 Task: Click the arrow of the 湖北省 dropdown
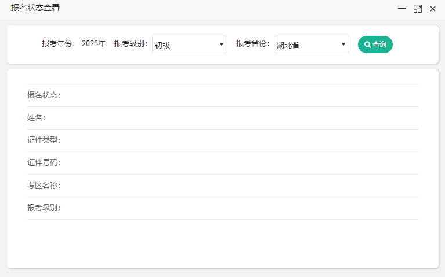[343, 45]
